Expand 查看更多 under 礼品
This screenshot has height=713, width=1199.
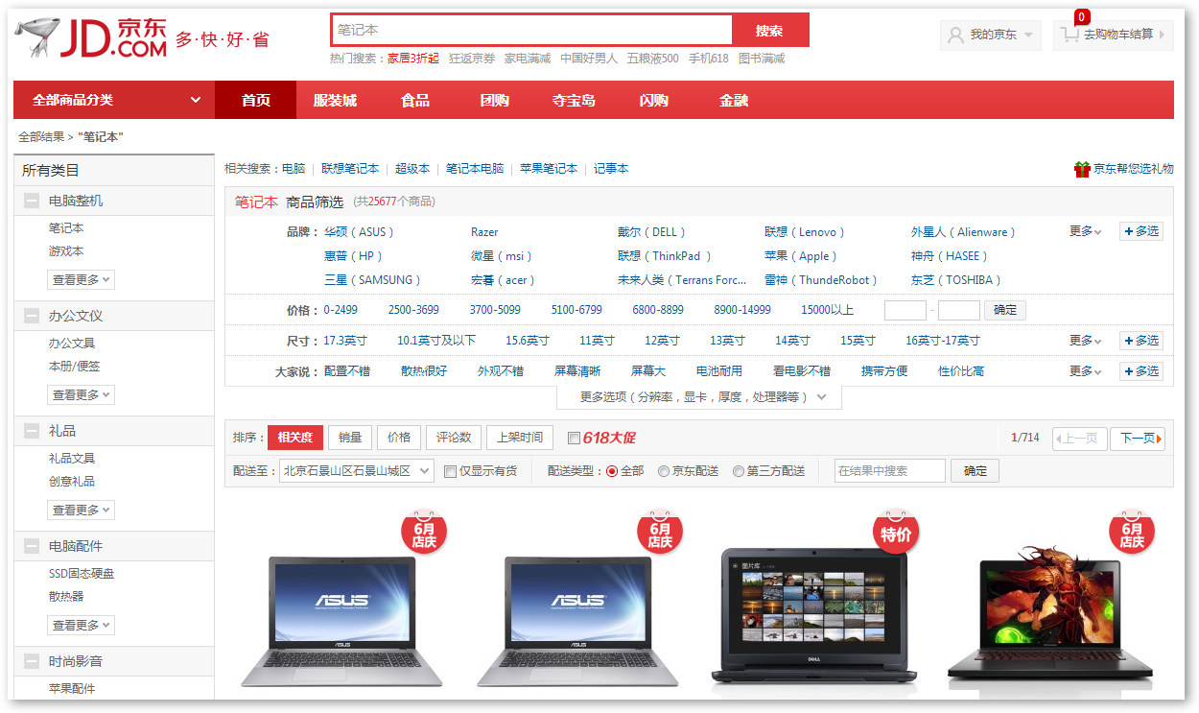(81, 510)
